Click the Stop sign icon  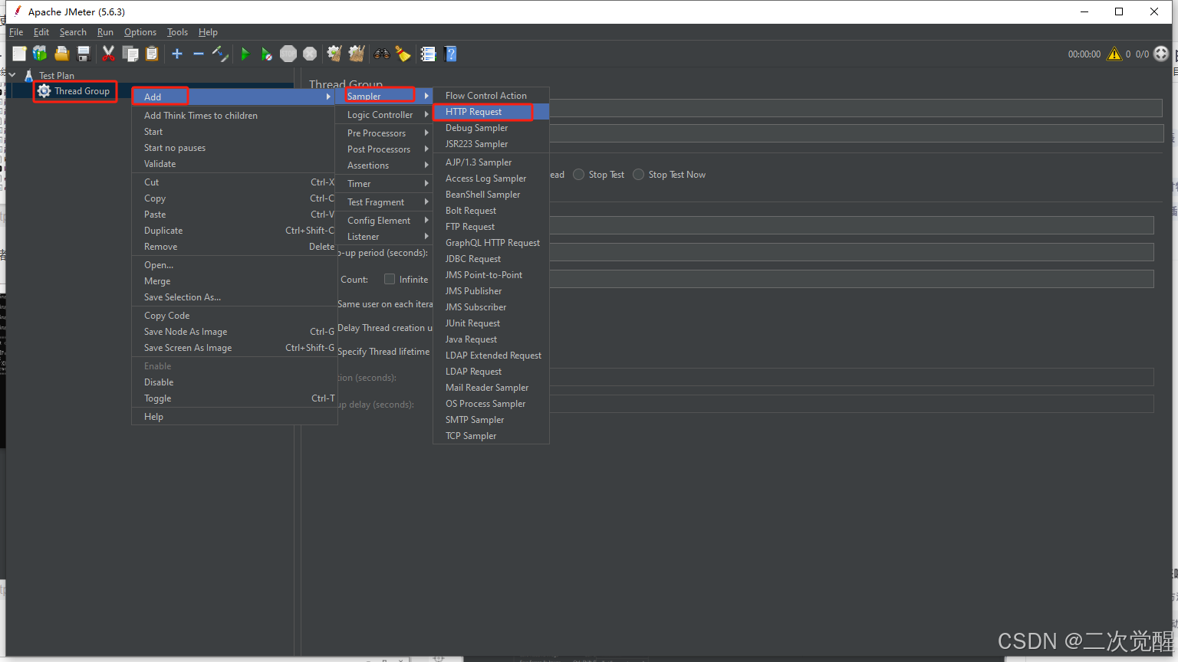click(x=288, y=54)
